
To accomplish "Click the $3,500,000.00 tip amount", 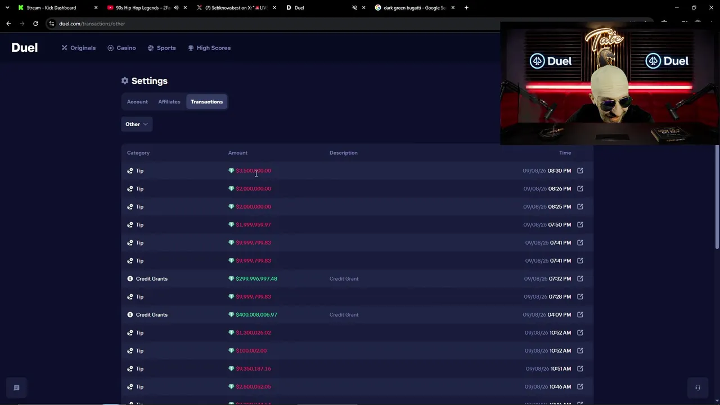I will 253,170.
